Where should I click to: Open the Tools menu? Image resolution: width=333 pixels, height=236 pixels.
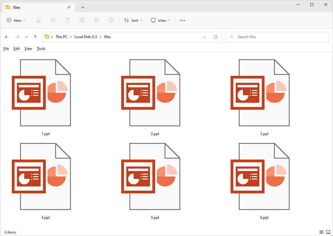coord(41,48)
